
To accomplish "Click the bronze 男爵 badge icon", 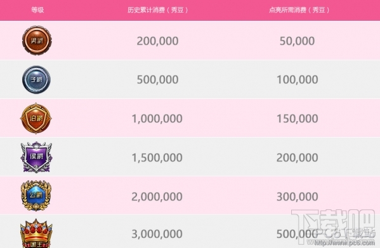I will (37, 41).
